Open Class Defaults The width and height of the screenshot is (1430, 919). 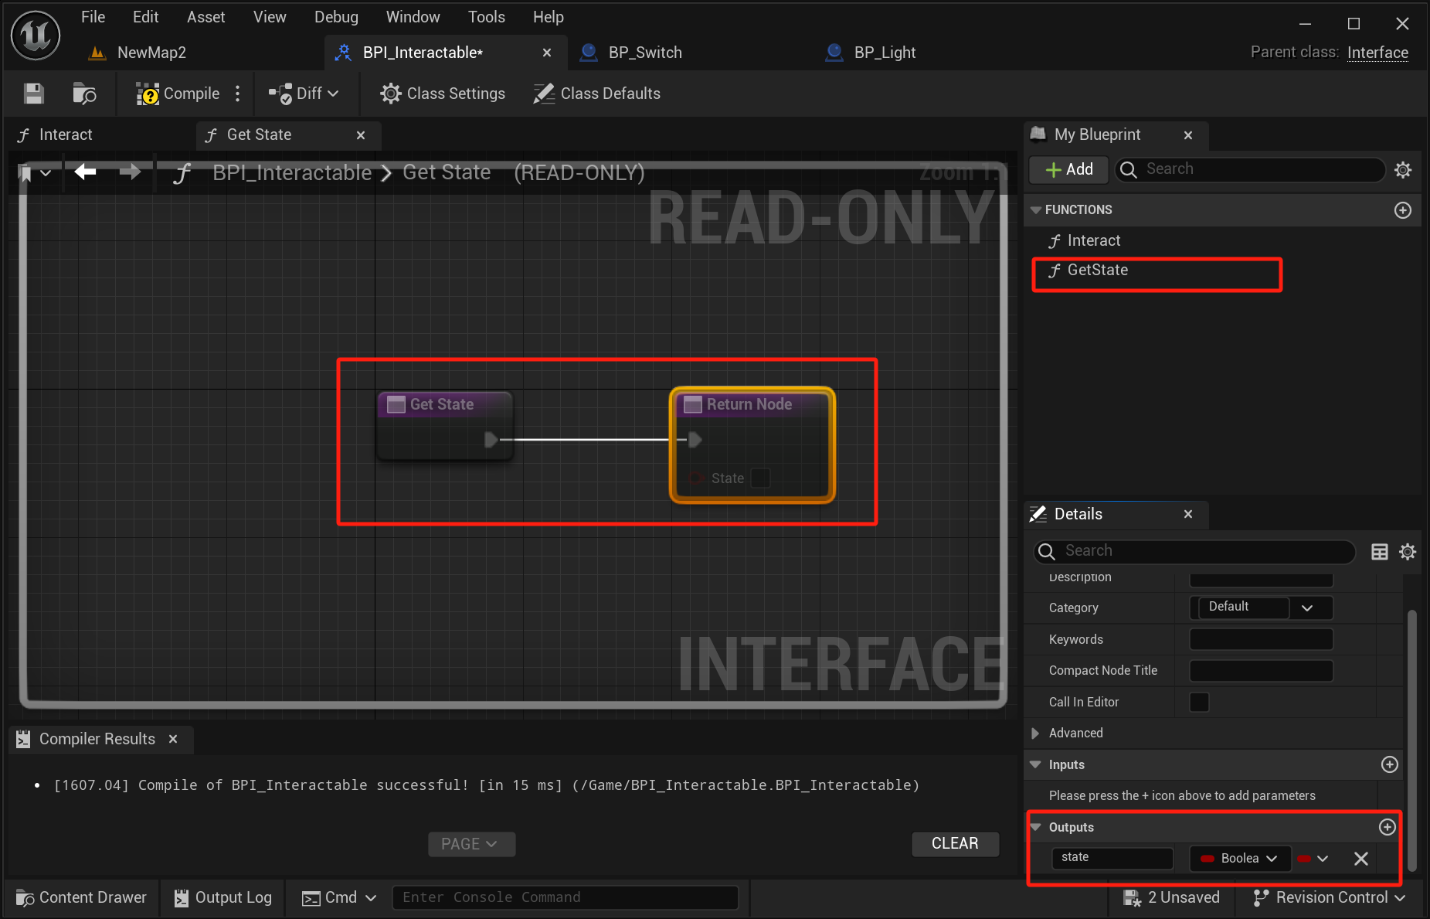click(597, 94)
